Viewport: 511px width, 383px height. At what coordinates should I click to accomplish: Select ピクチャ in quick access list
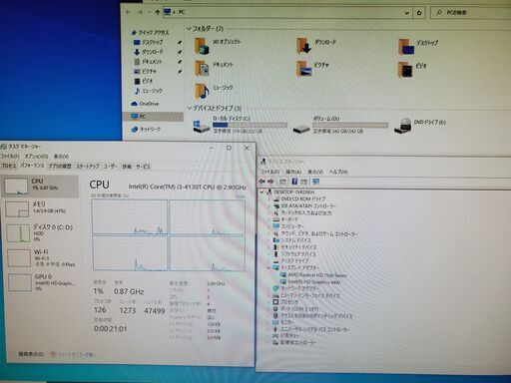145,71
